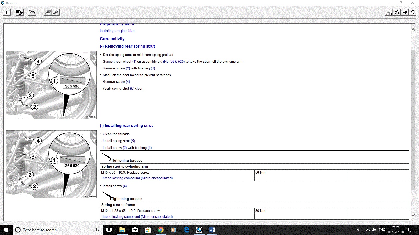Show hidden system tray icons
This screenshot has width=419, height=235.
(x=368, y=230)
